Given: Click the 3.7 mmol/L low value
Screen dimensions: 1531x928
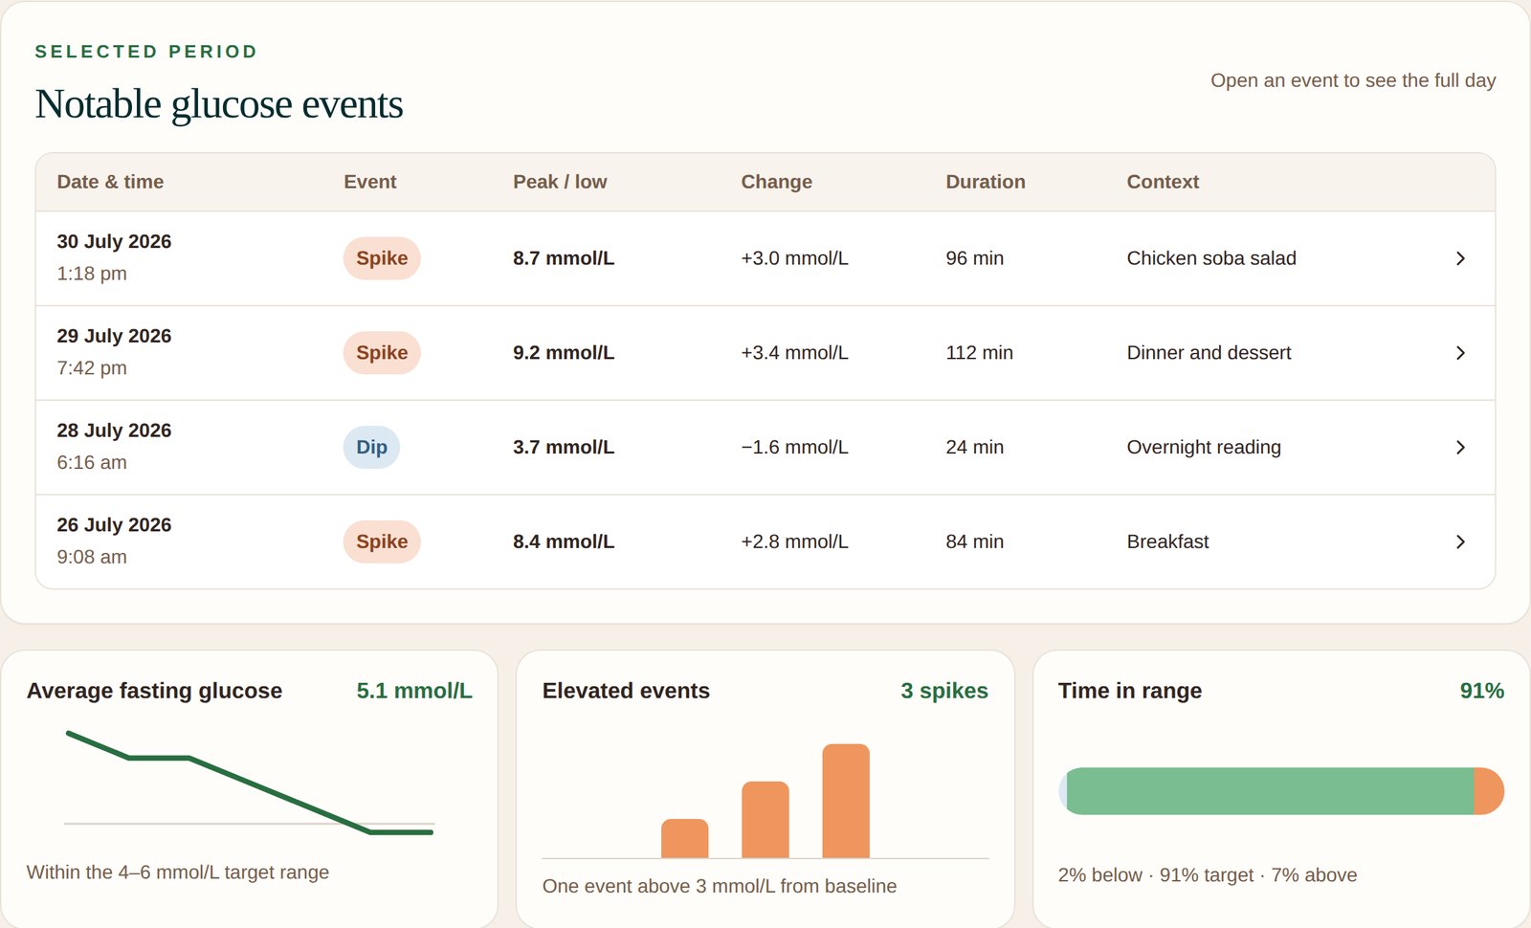Looking at the screenshot, I should click(564, 448).
